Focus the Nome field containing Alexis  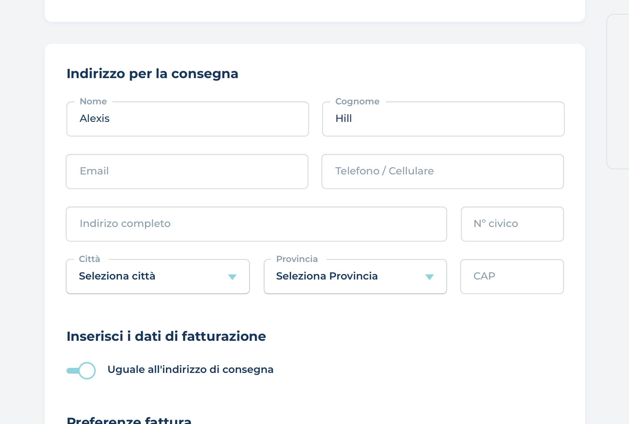pyautogui.click(x=188, y=119)
